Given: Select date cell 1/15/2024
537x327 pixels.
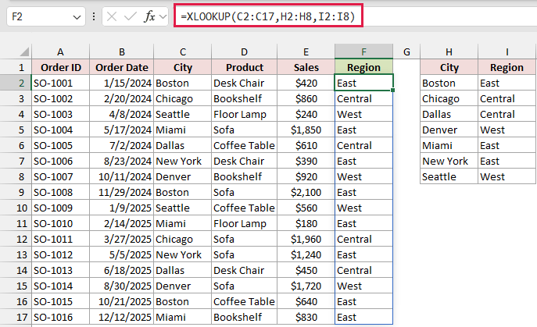Looking at the screenshot, I should tap(122, 84).
